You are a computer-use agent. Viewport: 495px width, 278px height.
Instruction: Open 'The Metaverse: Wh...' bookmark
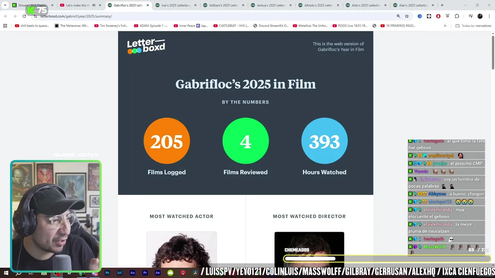72,26
